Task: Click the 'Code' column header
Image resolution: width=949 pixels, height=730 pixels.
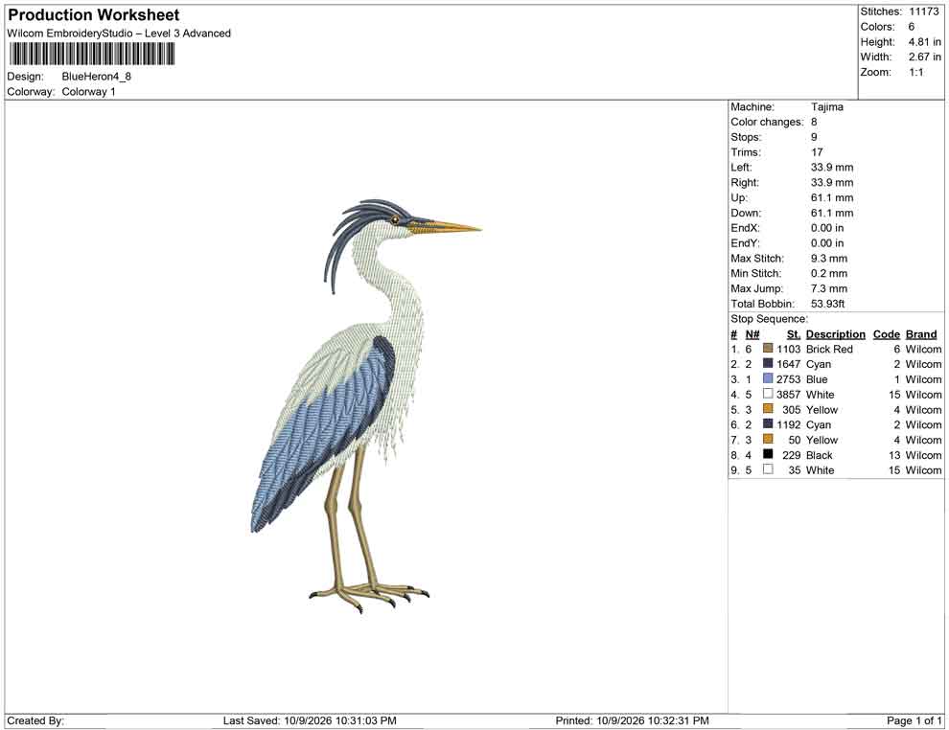Action: [x=887, y=334]
